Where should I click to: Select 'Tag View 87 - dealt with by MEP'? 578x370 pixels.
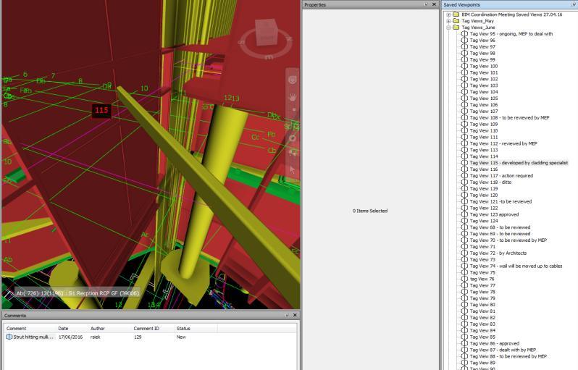tap(503, 350)
